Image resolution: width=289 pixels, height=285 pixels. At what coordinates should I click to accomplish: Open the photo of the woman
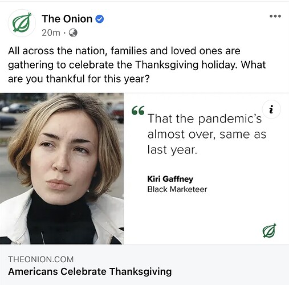coord(62,169)
